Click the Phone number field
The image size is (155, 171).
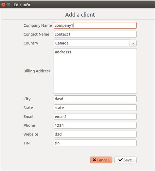pyautogui.click(x=95, y=125)
